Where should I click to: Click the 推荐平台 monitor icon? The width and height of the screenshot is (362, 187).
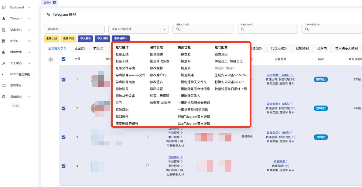point(4,86)
